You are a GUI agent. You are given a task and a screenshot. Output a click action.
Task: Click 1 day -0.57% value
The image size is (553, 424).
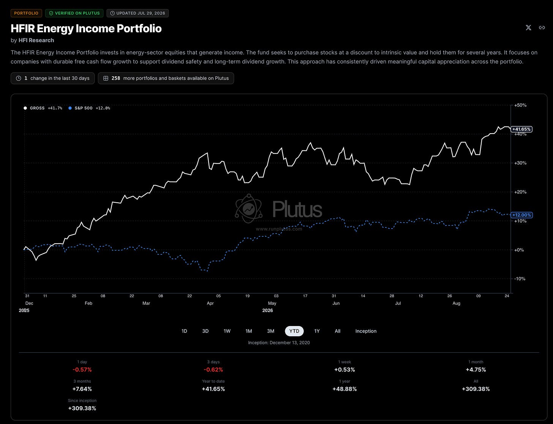tap(82, 370)
